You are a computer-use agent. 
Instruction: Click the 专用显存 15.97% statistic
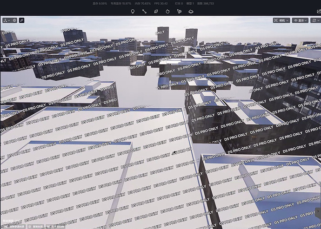(x=121, y=3)
